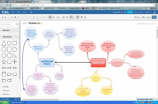
Task: Open the zoom percentage dropdown
Action: [x=59, y=17]
